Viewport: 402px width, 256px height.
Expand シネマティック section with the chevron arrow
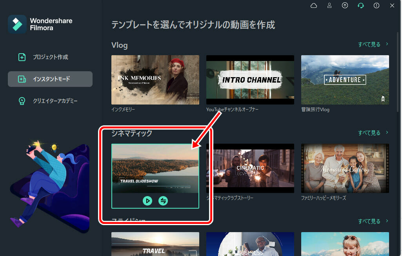coord(387,132)
